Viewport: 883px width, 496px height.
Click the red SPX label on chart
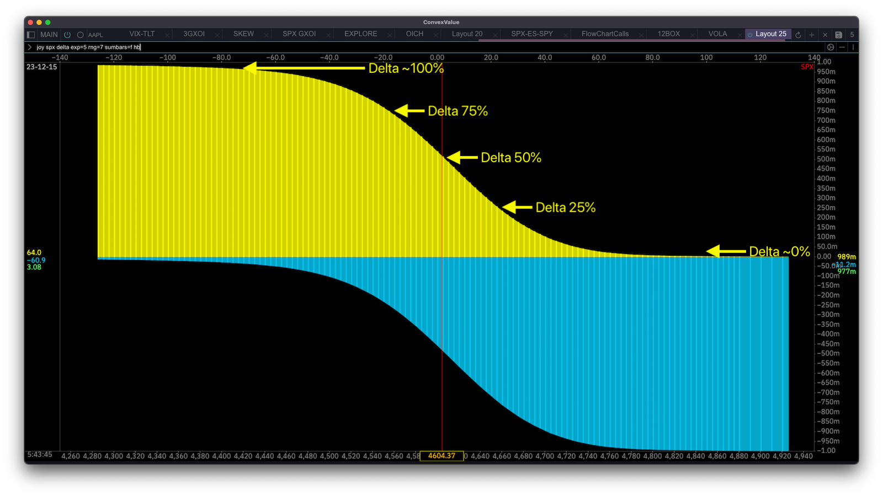pyautogui.click(x=807, y=67)
